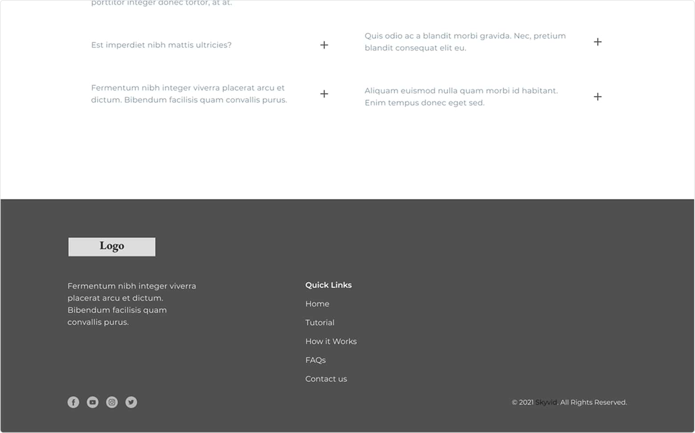The height and width of the screenshot is (433, 695).
Task: Navigate to FAQs in the footer
Action: tap(315, 360)
